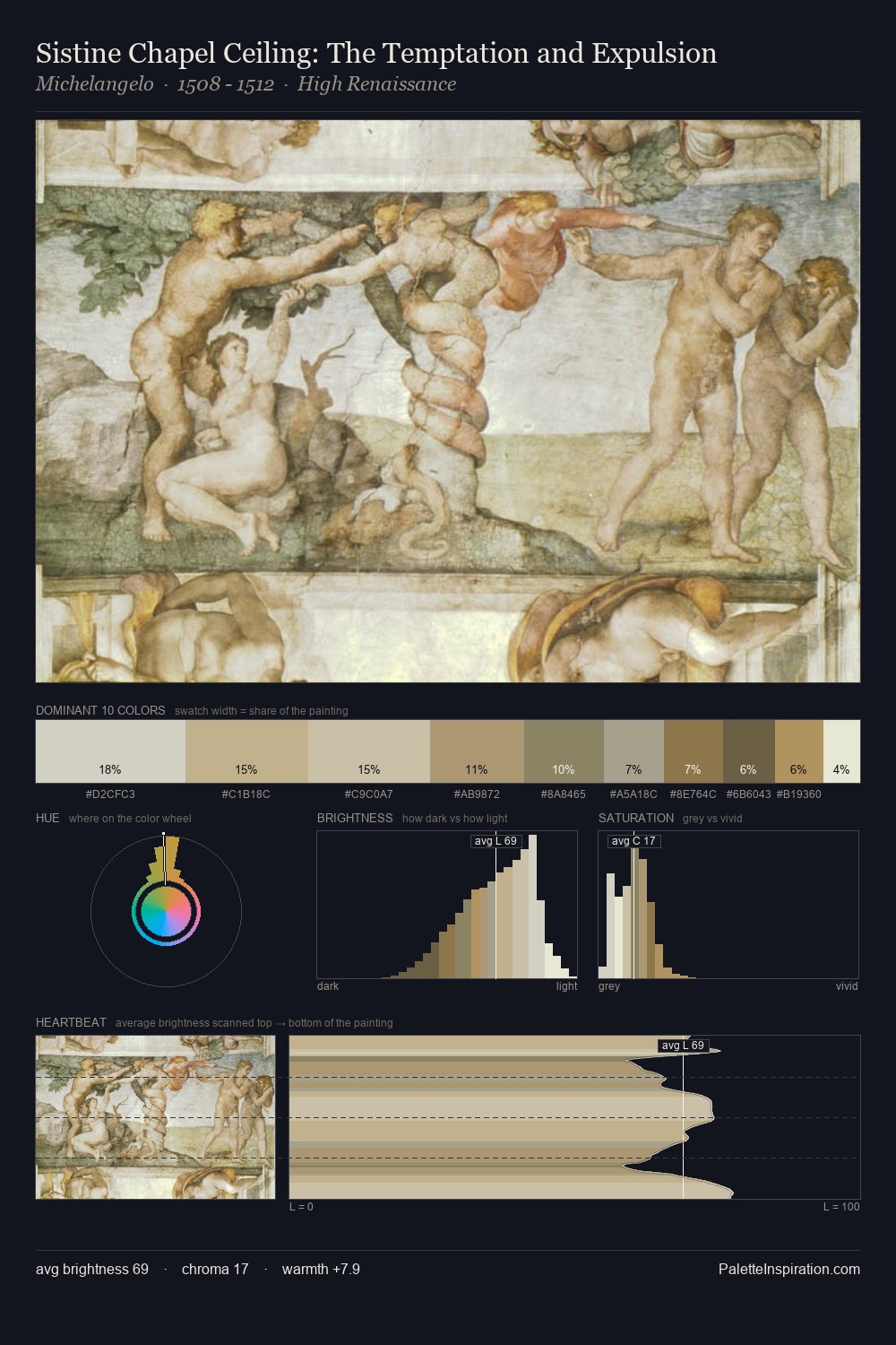The image size is (896, 1345).
Task: Click the 'avg L 69' heartbeat chart label
Action: (684, 1046)
